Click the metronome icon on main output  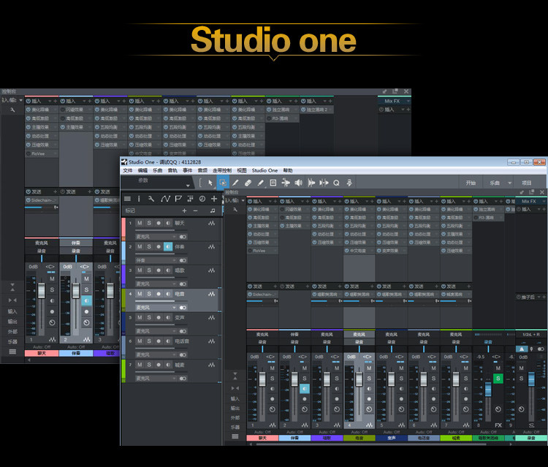pos(522,349)
